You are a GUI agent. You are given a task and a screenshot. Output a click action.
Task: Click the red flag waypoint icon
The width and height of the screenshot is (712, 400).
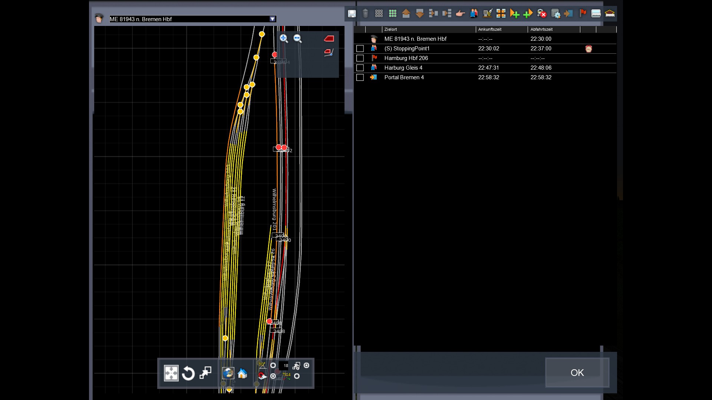[x=583, y=14]
